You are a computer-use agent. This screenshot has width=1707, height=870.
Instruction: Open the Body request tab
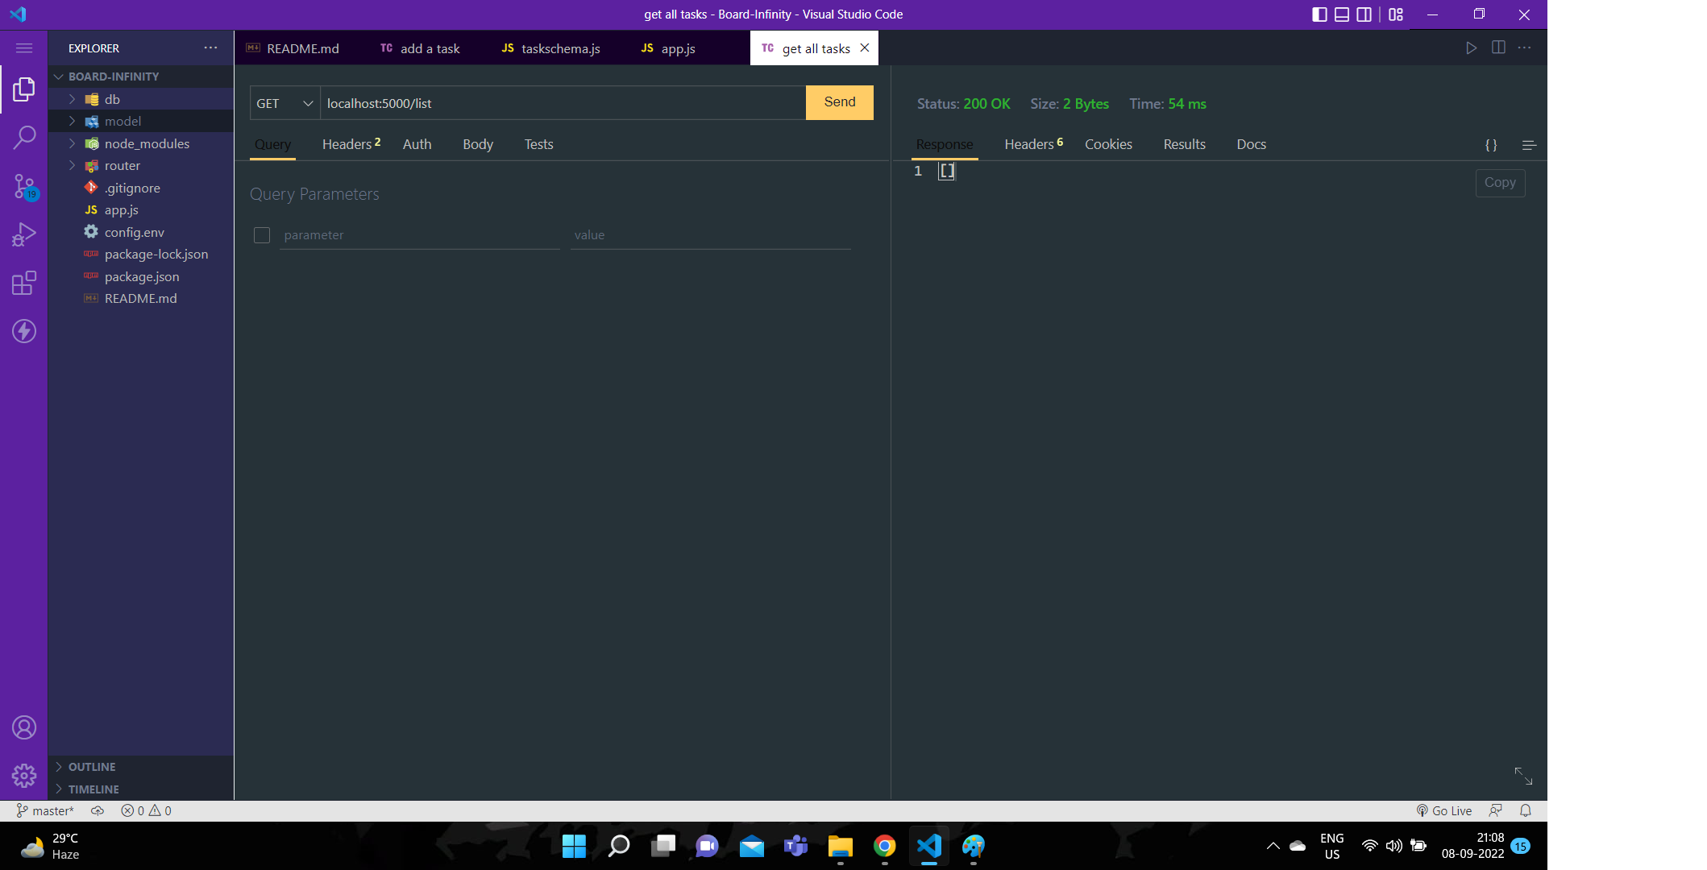coord(478,144)
